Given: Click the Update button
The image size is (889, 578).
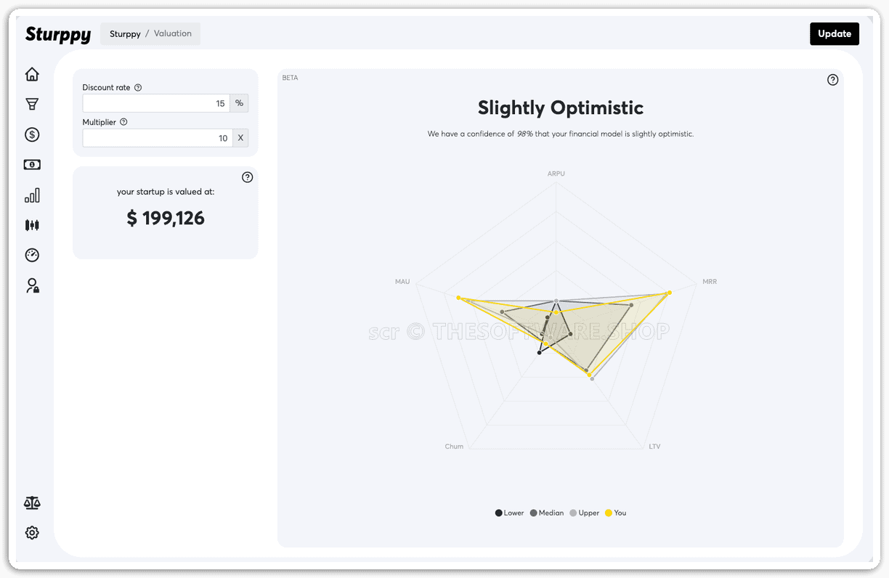Looking at the screenshot, I should pos(835,33).
